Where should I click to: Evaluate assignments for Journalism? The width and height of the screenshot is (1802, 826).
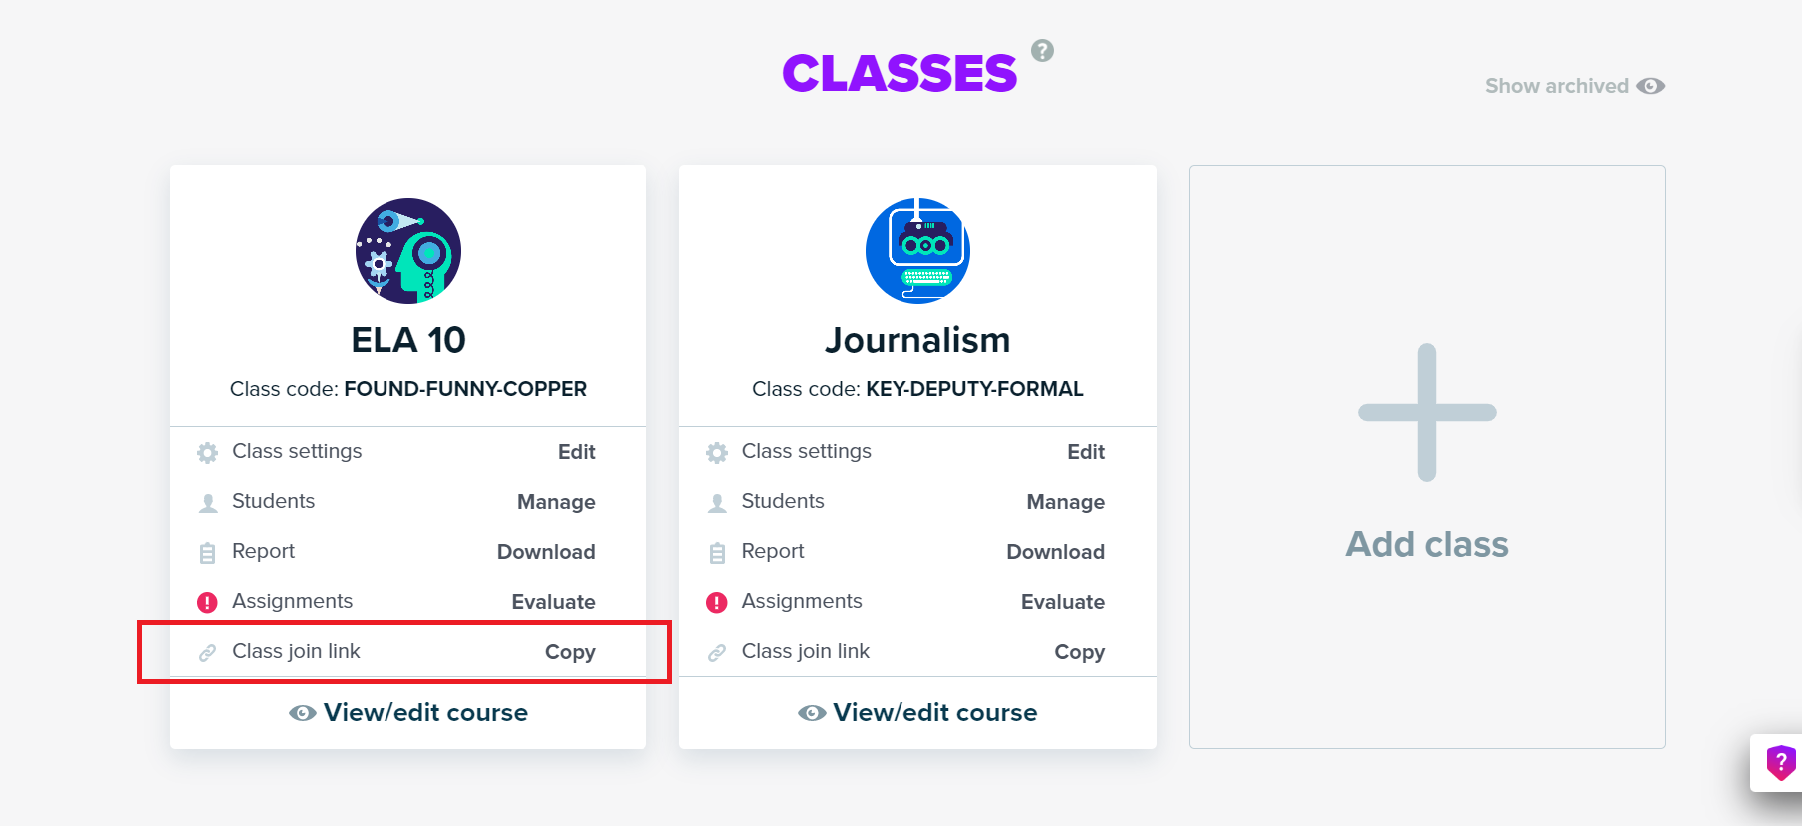pyautogui.click(x=1062, y=602)
